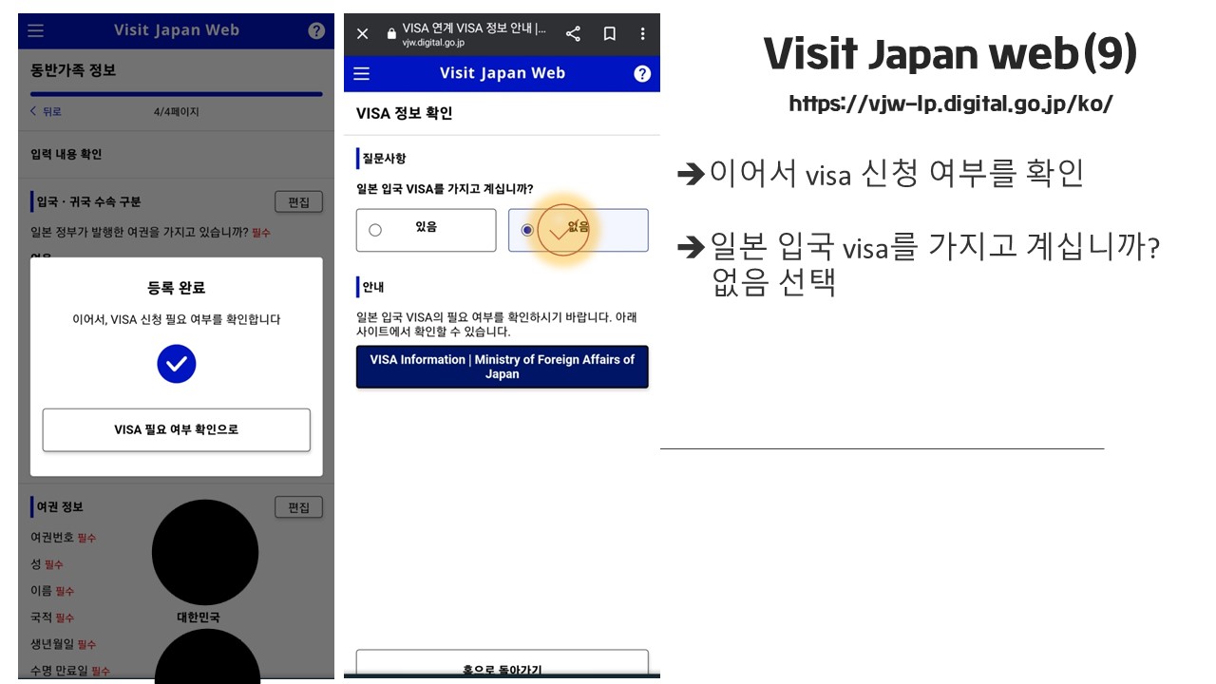Screen dimensions: 1216x684
Task: Click the 생년월일 필수 field label
Action: [64, 644]
